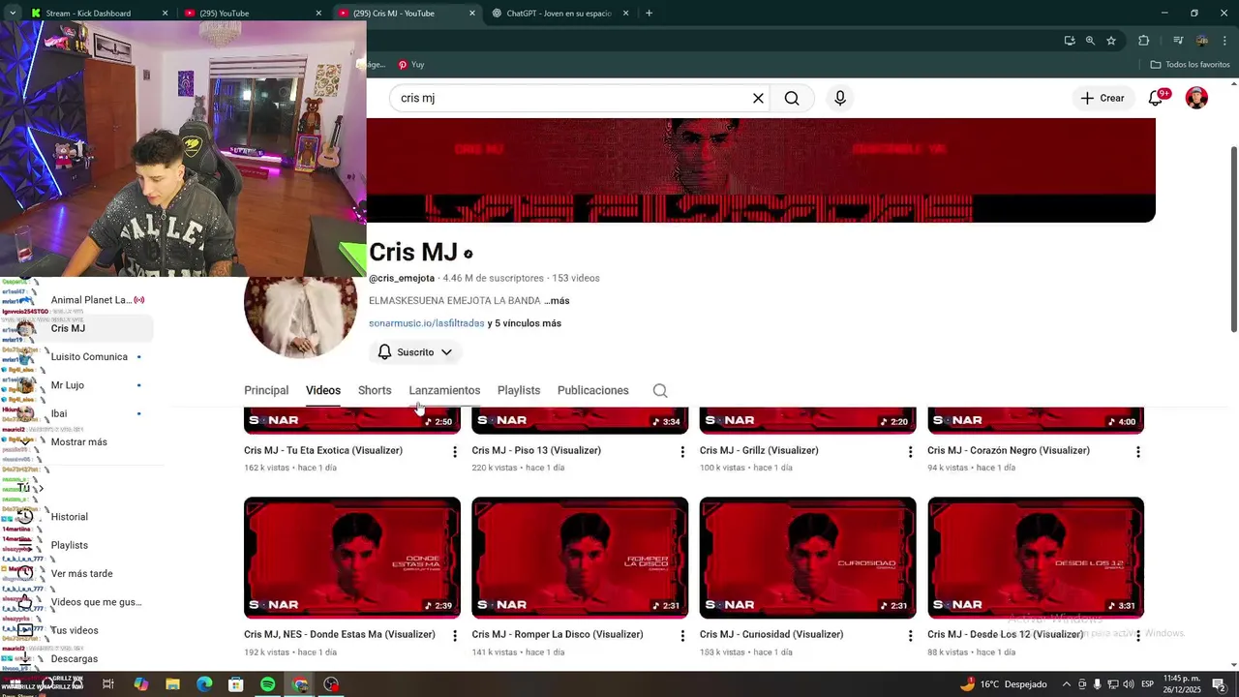This screenshot has height=697, width=1239.
Task: Open the YouTube account avatar menu
Action: click(x=1197, y=98)
